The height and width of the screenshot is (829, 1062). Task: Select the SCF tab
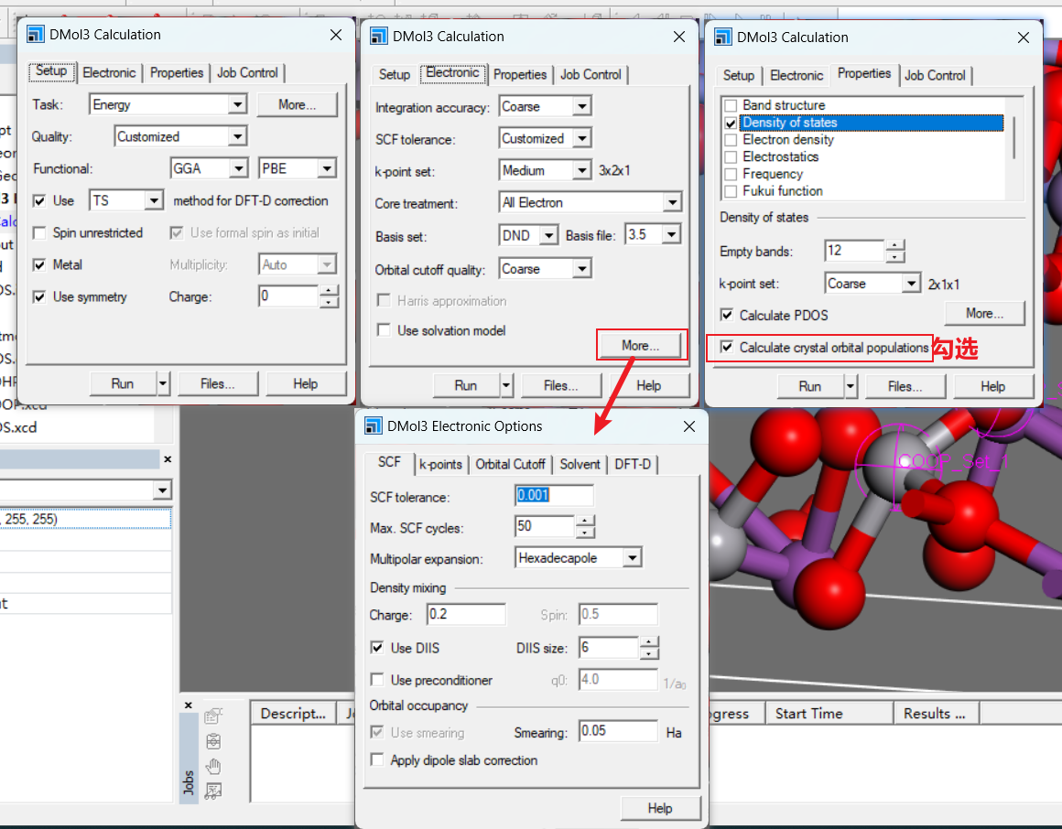point(389,462)
